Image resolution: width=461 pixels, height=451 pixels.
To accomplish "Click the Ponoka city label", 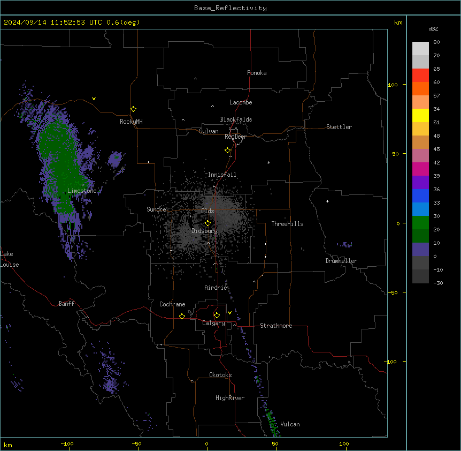I will coord(257,73).
